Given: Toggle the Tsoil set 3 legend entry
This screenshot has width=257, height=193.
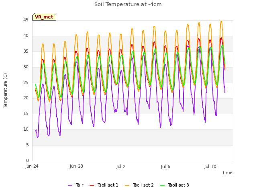Looking at the screenshot, I should (175, 185).
